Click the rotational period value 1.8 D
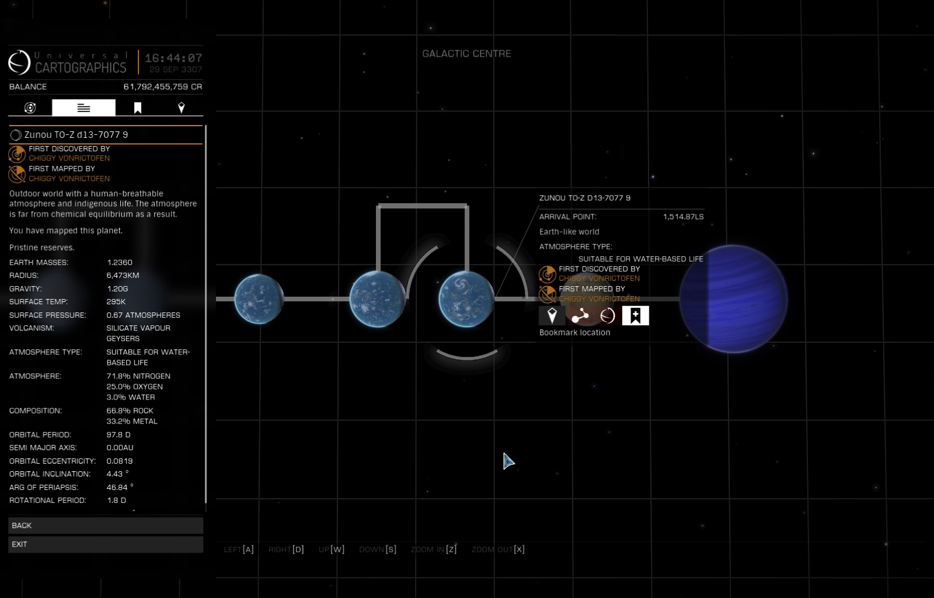Image resolution: width=934 pixels, height=598 pixels. 116,500
